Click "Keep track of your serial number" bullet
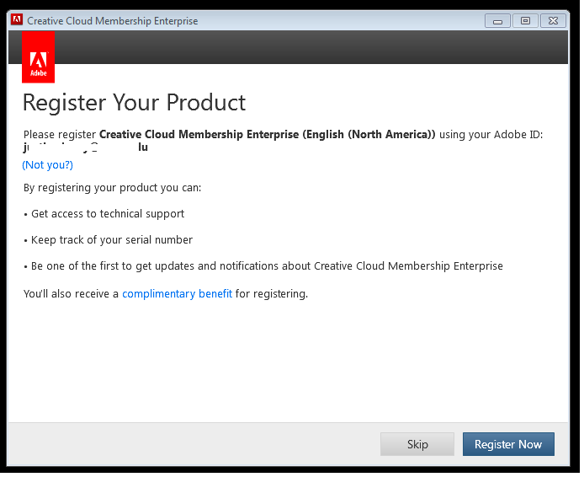The image size is (584, 477). coord(111,240)
